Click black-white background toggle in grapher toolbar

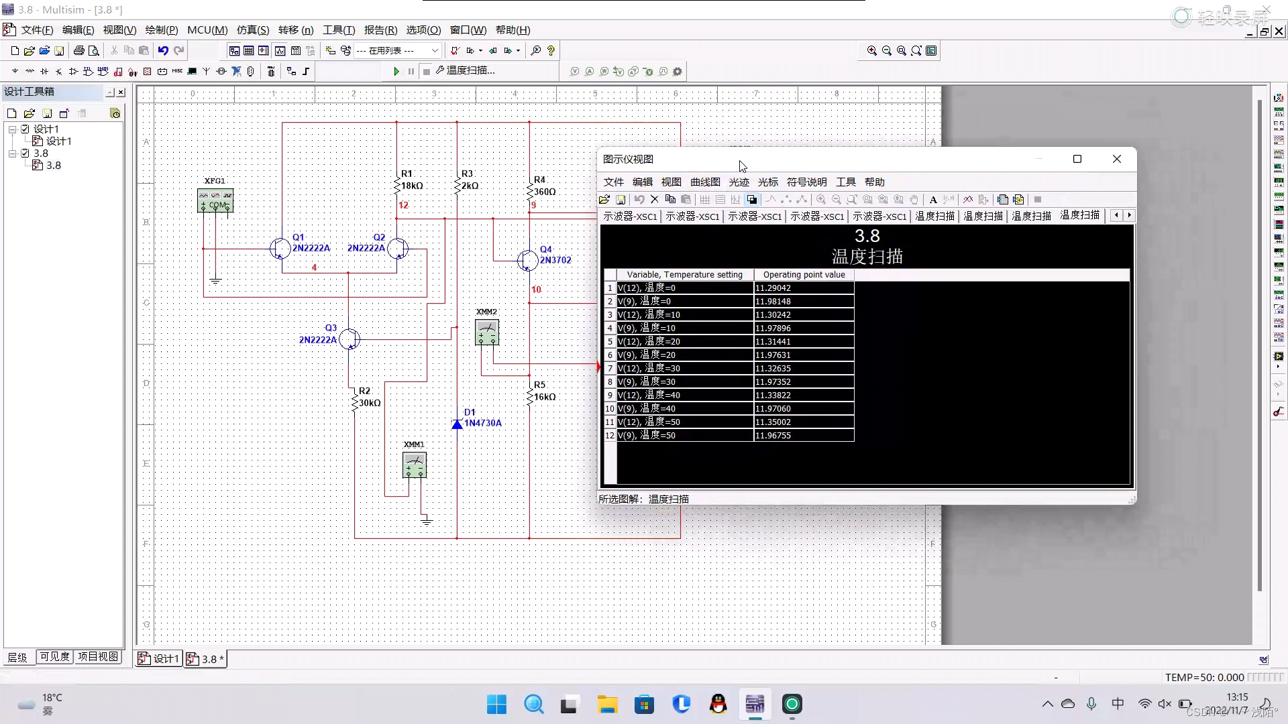click(x=752, y=200)
